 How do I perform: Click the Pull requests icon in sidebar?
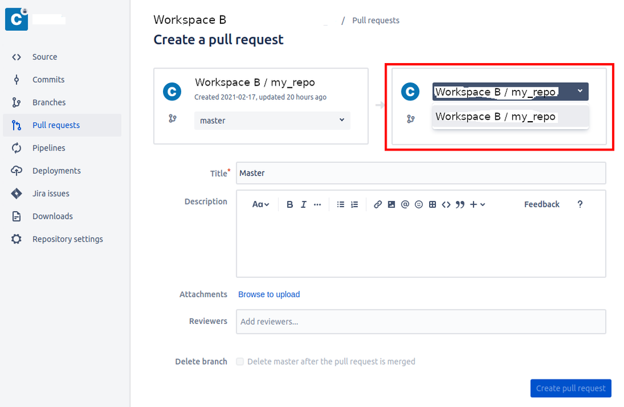tap(16, 125)
